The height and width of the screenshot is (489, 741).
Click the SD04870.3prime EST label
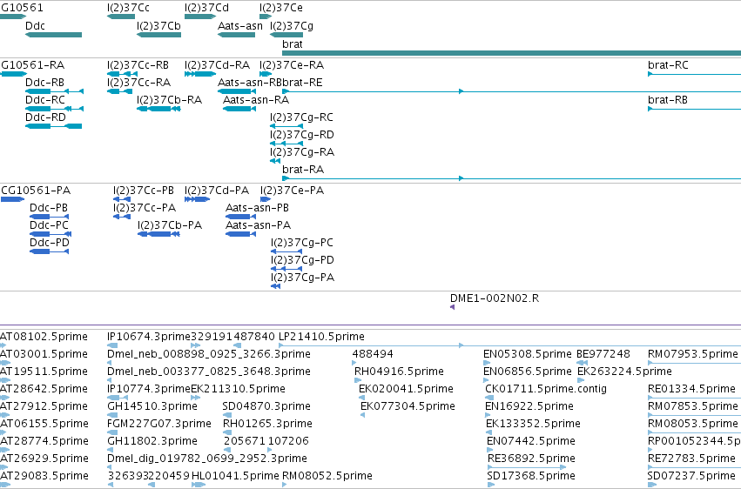(266, 406)
